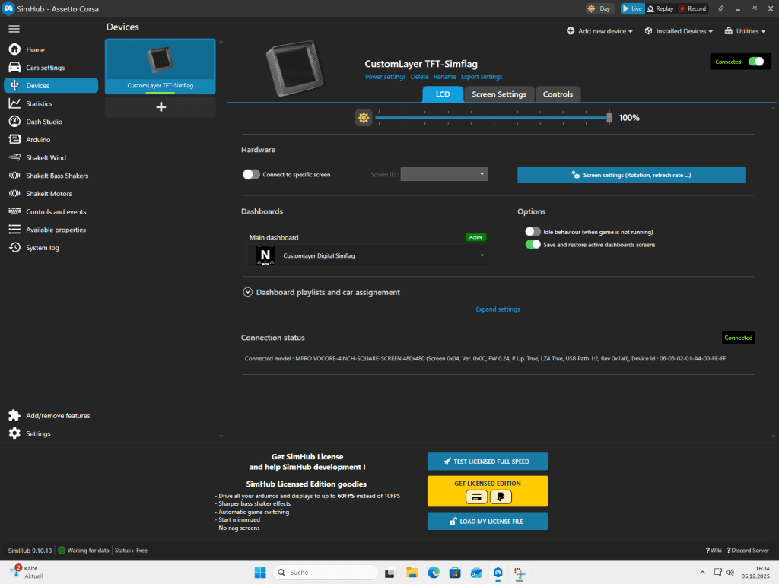Add a device with the plus icon
The height and width of the screenshot is (584, 779).
point(161,107)
